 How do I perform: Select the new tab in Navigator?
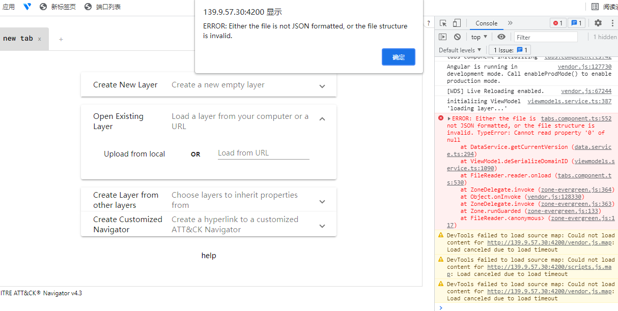pos(19,38)
